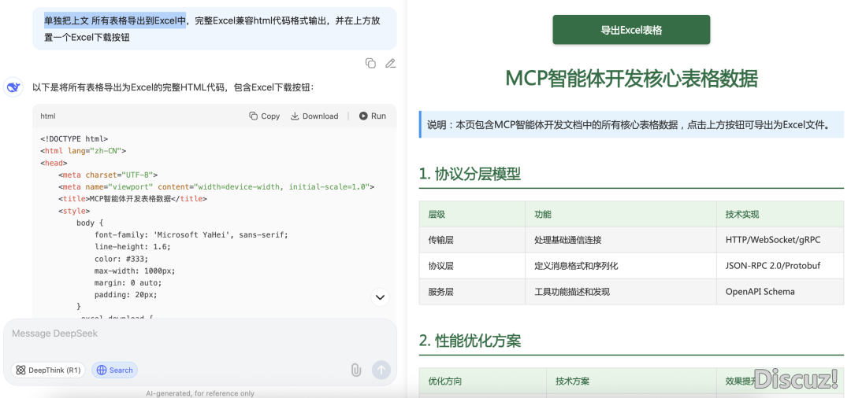Click the 导出Excel表格 button
Image resolution: width=851 pixels, height=398 pixels.
click(x=631, y=30)
